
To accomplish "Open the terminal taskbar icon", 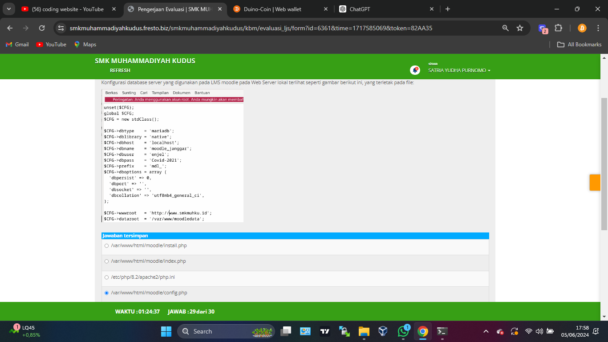I will (442, 331).
